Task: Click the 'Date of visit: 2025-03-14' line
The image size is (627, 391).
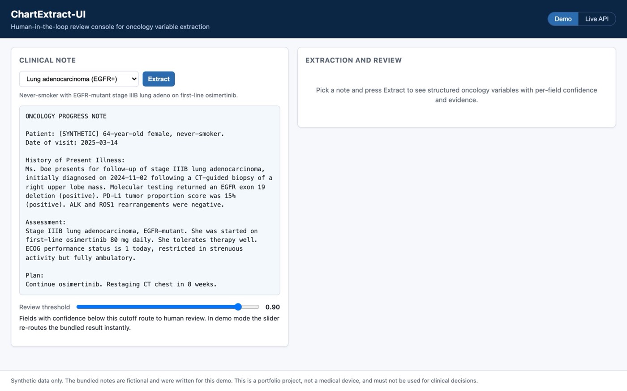Action: coord(72,143)
